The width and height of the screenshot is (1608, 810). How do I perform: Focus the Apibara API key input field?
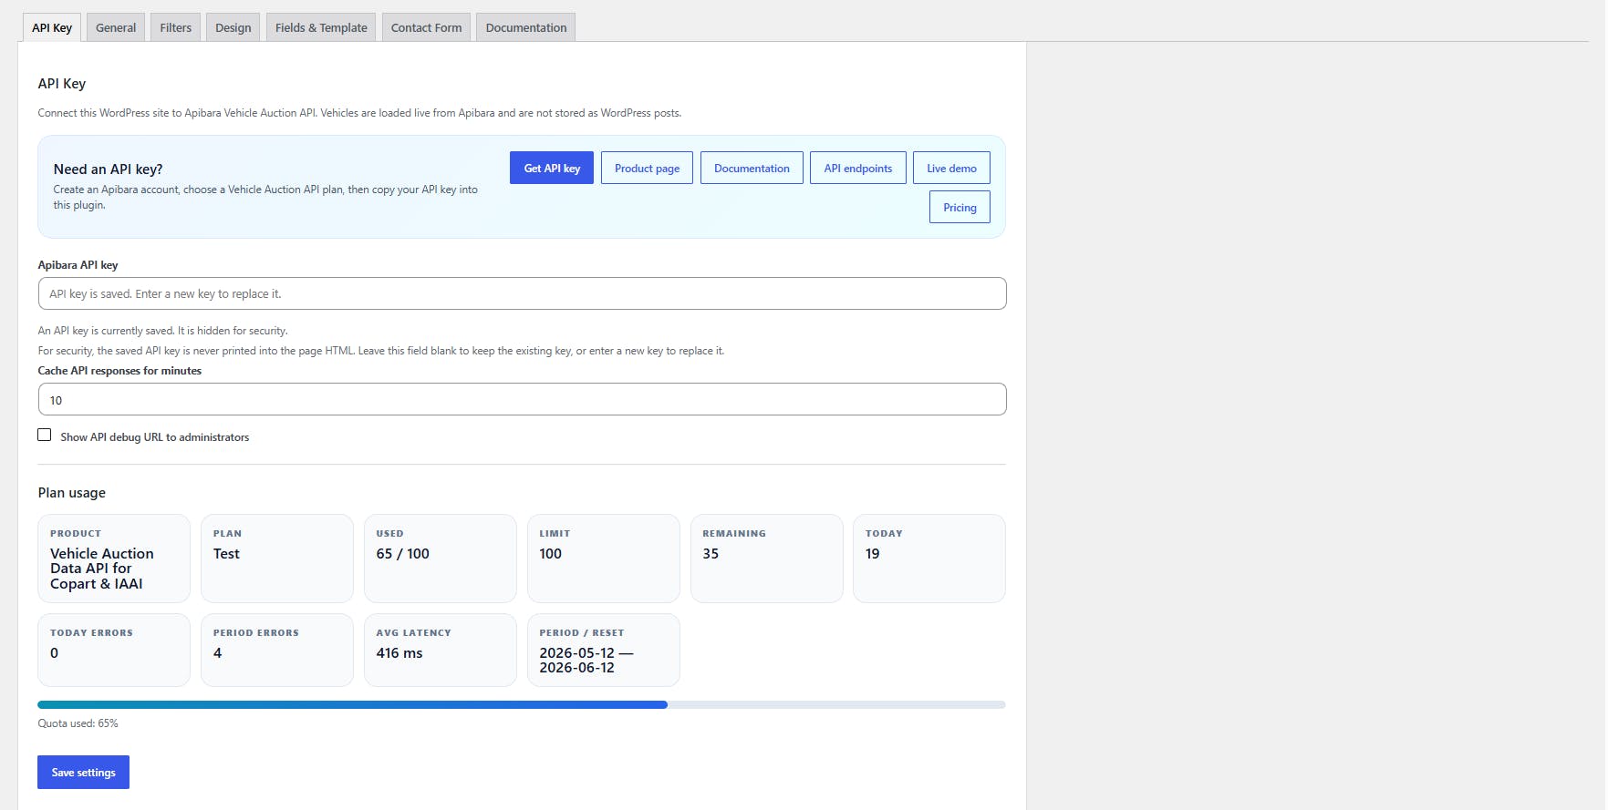coord(523,293)
